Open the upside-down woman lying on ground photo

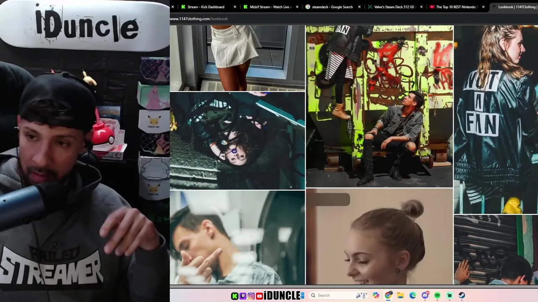click(237, 141)
